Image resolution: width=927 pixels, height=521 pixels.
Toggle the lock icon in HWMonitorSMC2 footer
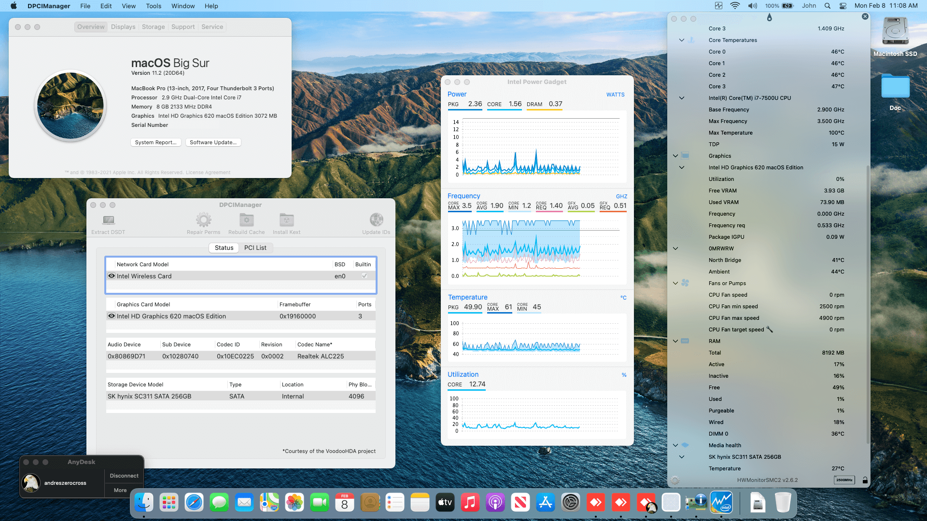(x=865, y=480)
